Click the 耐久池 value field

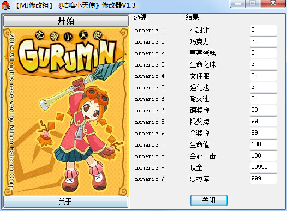click(264, 99)
